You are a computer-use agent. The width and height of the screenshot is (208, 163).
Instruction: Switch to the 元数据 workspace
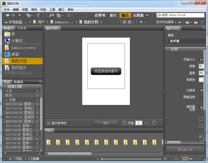tap(137, 15)
